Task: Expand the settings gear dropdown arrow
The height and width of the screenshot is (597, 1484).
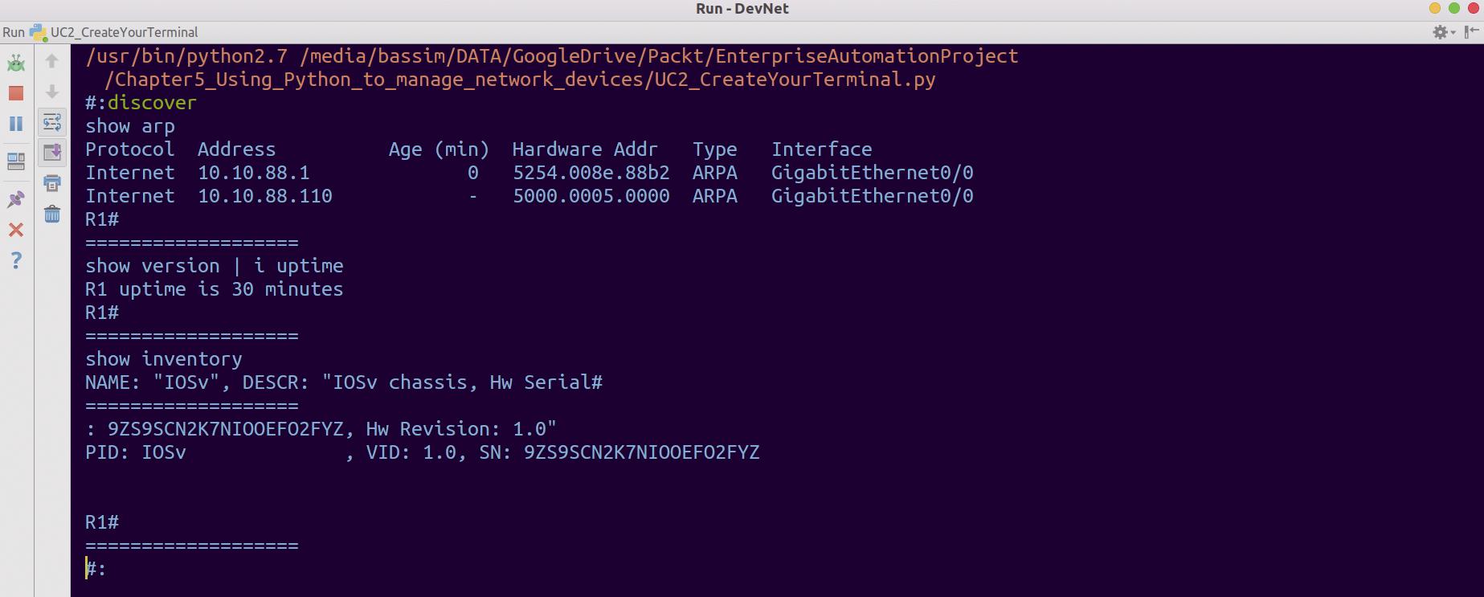Action: point(1453,32)
